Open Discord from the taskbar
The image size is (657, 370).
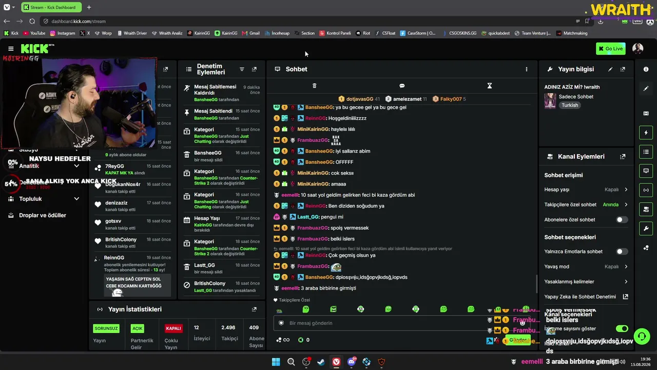pos(352,362)
